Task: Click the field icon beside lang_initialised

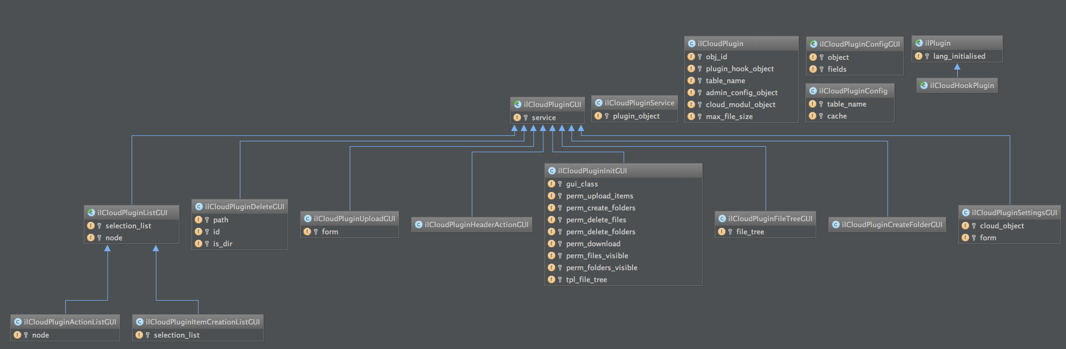Action: click(x=919, y=56)
